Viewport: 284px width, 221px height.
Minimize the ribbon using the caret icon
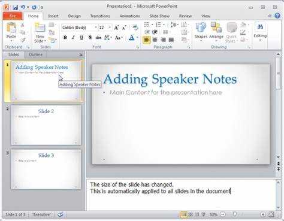click(x=270, y=16)
